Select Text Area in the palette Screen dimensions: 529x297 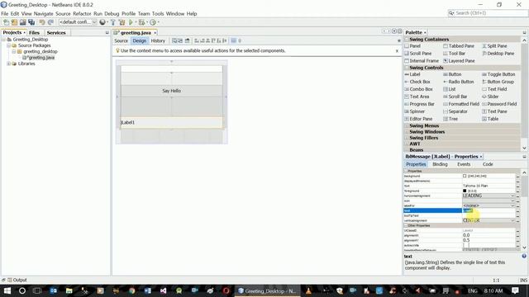coord(417,97)
